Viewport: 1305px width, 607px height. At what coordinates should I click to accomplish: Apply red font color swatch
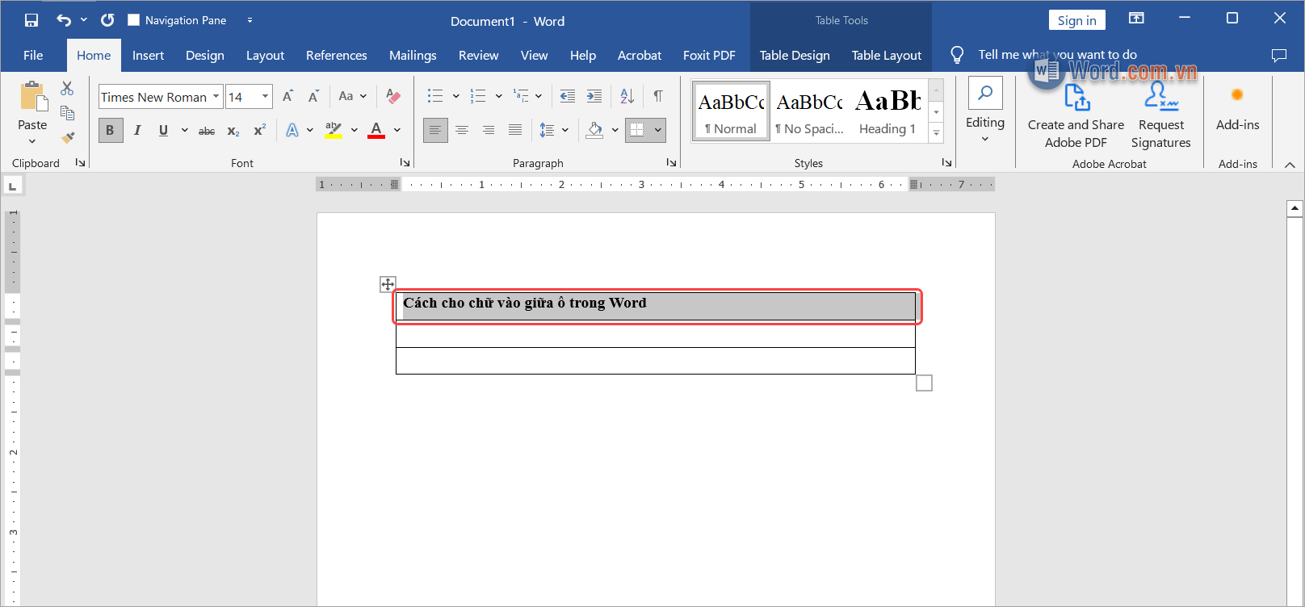376,130
